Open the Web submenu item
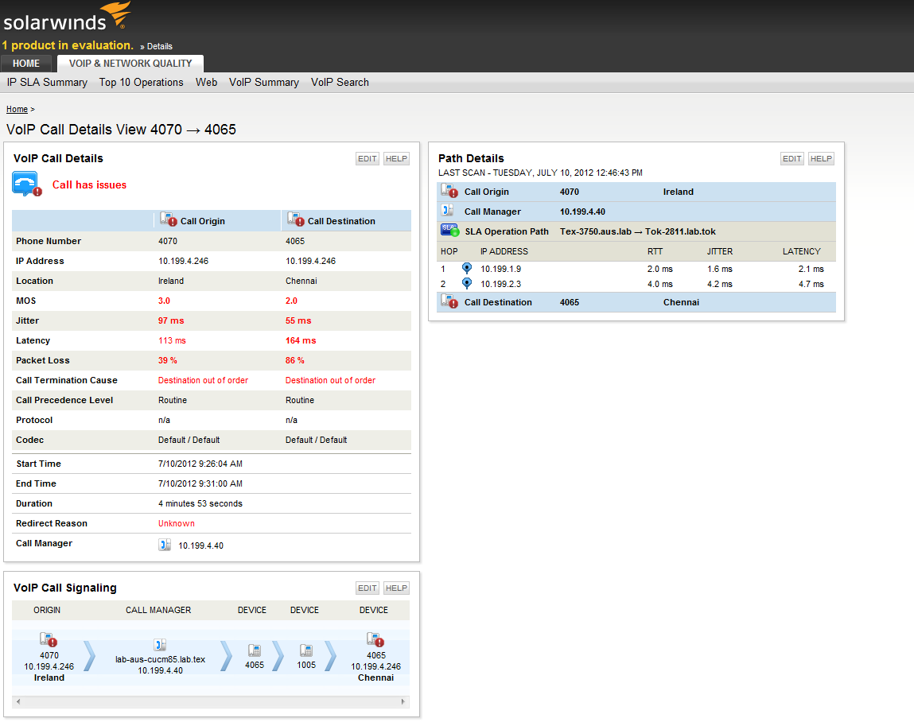914x726 pixels. point(206,82)
